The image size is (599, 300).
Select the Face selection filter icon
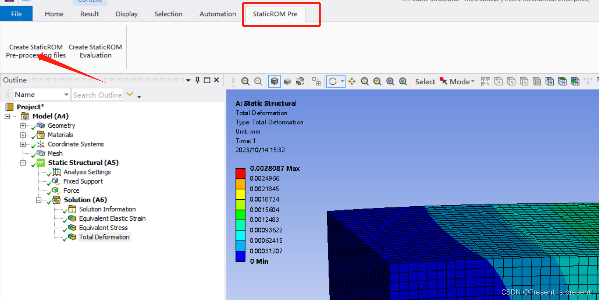click(524, 81)
